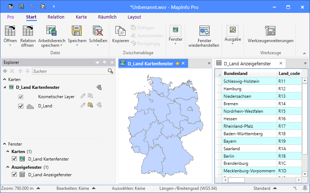Switch to the Layout ribbon tab
The height and width of the screenshot is (193, 310).
pyautogui.click(x=134, y=17)
